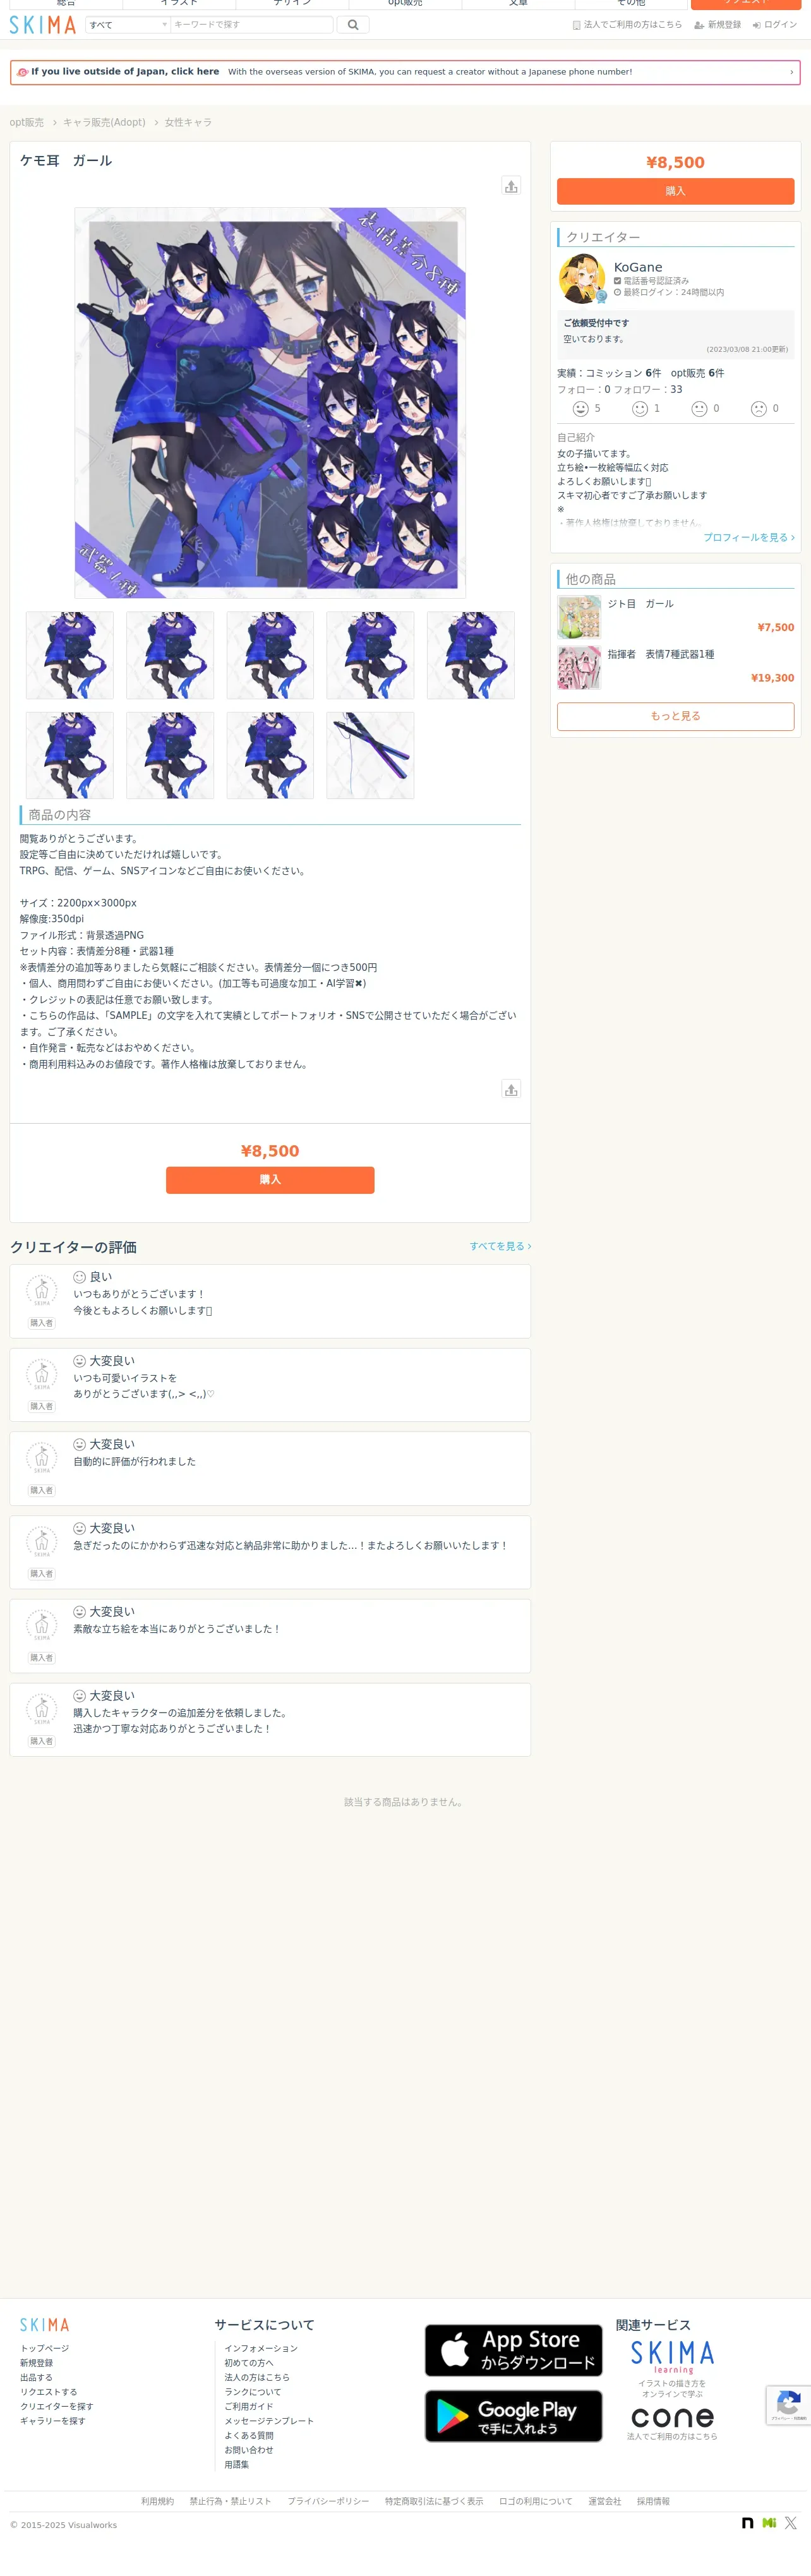The width and height of the screenshot is (811, 2576).
Task: Click the もっと見る button
Action: point(675,716)
